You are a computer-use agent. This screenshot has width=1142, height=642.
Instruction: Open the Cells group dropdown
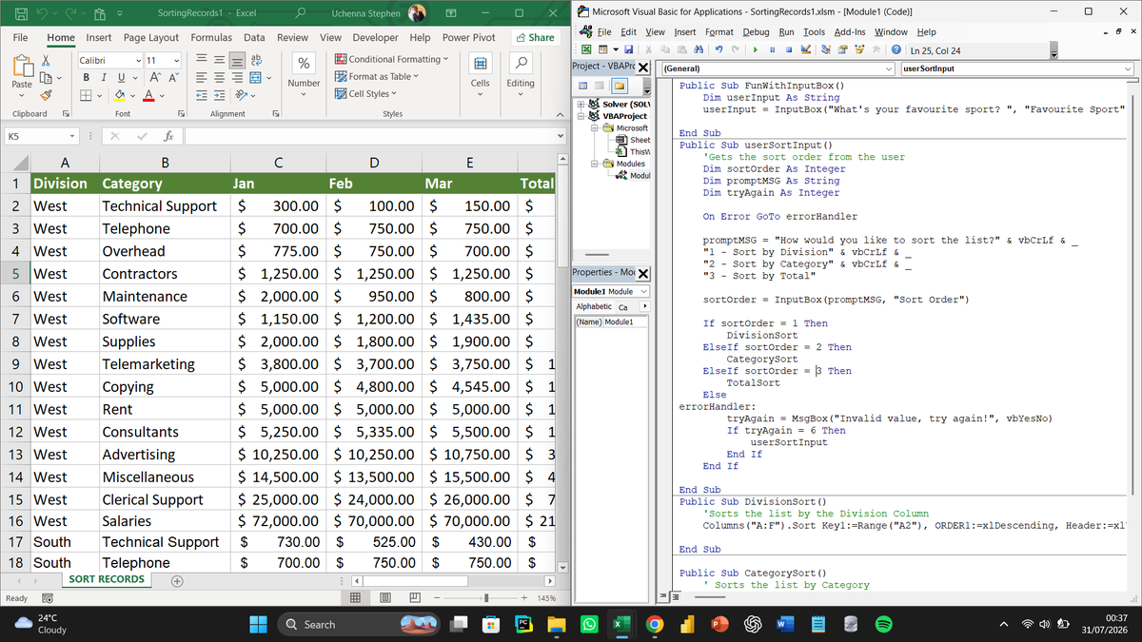click(480, 94)
